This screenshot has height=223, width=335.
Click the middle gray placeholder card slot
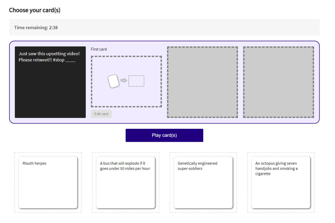[x=202, y=82]
